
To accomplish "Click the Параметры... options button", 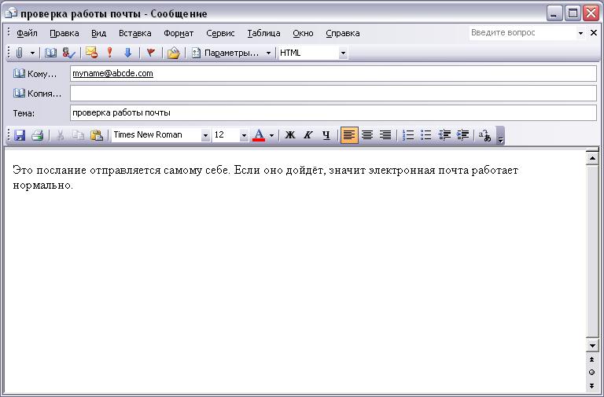I will pos(230,53).
